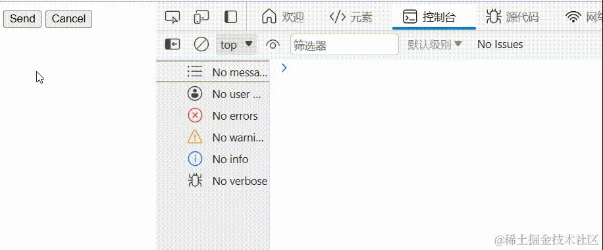
Task: Click the messages list icon
Action: (x=195, y=72)
